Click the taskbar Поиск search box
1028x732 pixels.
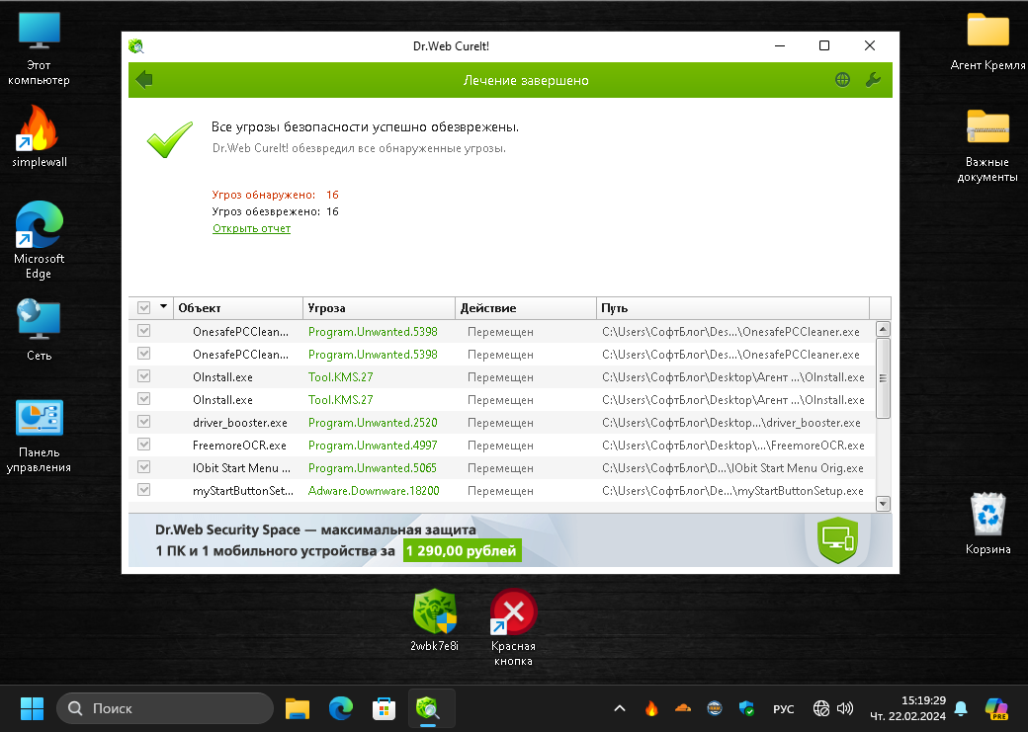point(164,708)
